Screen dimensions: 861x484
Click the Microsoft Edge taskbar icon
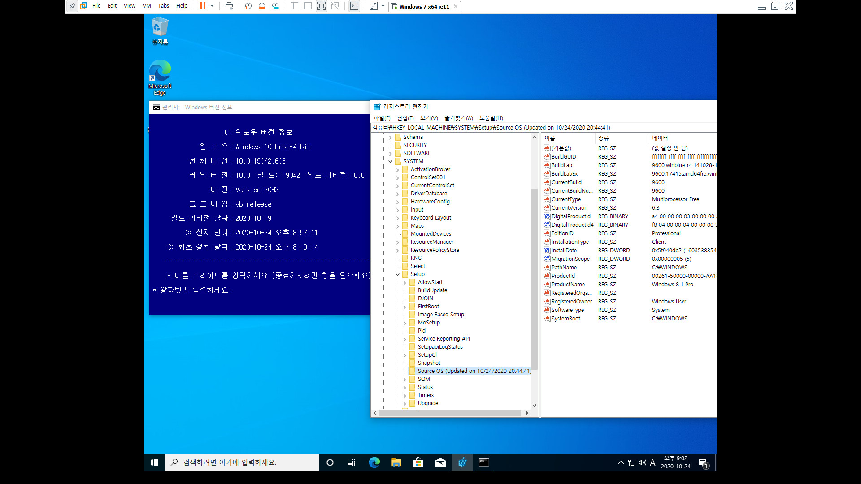[x=374, y=462]
